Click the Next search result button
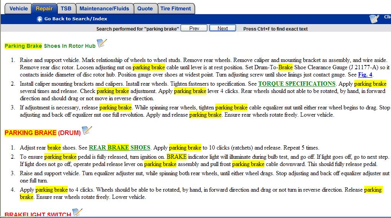Screen dimensions: 391x218 click(x=222, y=28)
